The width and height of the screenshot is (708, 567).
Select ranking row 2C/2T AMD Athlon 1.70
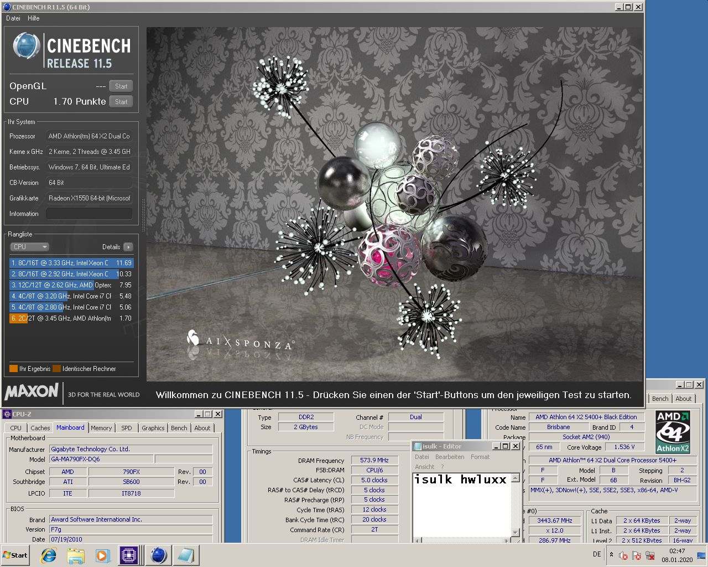coord(71,318)
